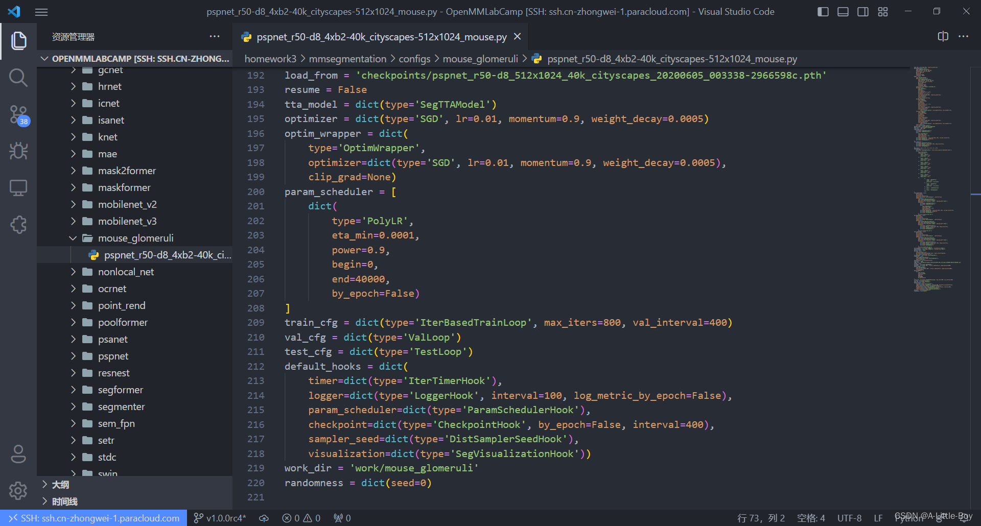Open the Remote Explorer view

(18, 188)
